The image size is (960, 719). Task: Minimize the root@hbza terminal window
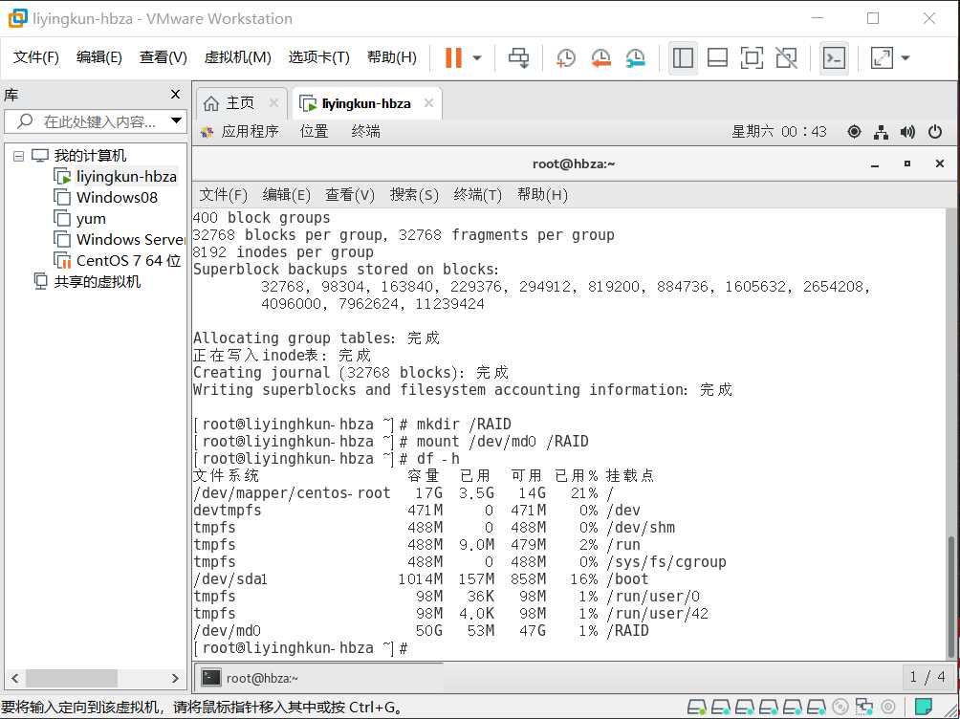[x=875, y=164]
